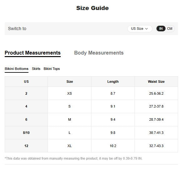Click the 8/10 US size row

click(91, 133)
